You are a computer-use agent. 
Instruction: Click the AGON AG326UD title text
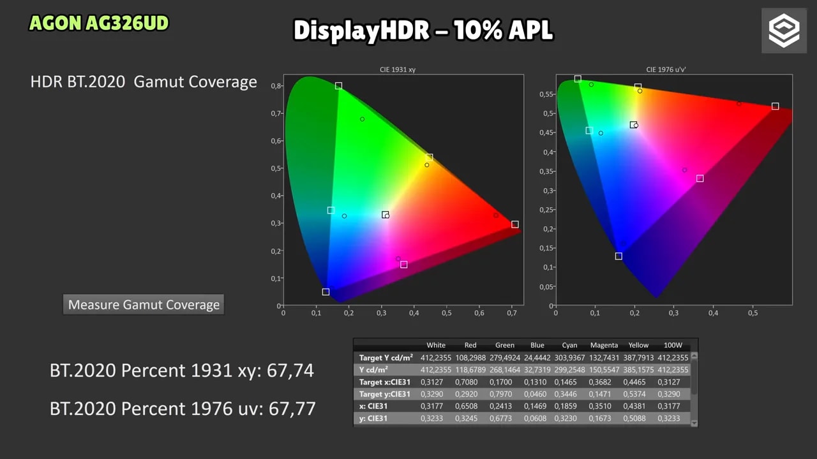[x=99, y=24]
